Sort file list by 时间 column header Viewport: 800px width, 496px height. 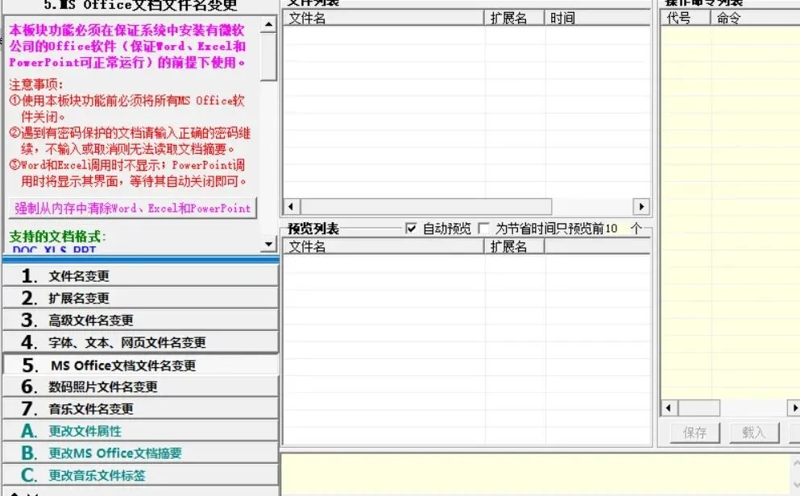[598, 19]
